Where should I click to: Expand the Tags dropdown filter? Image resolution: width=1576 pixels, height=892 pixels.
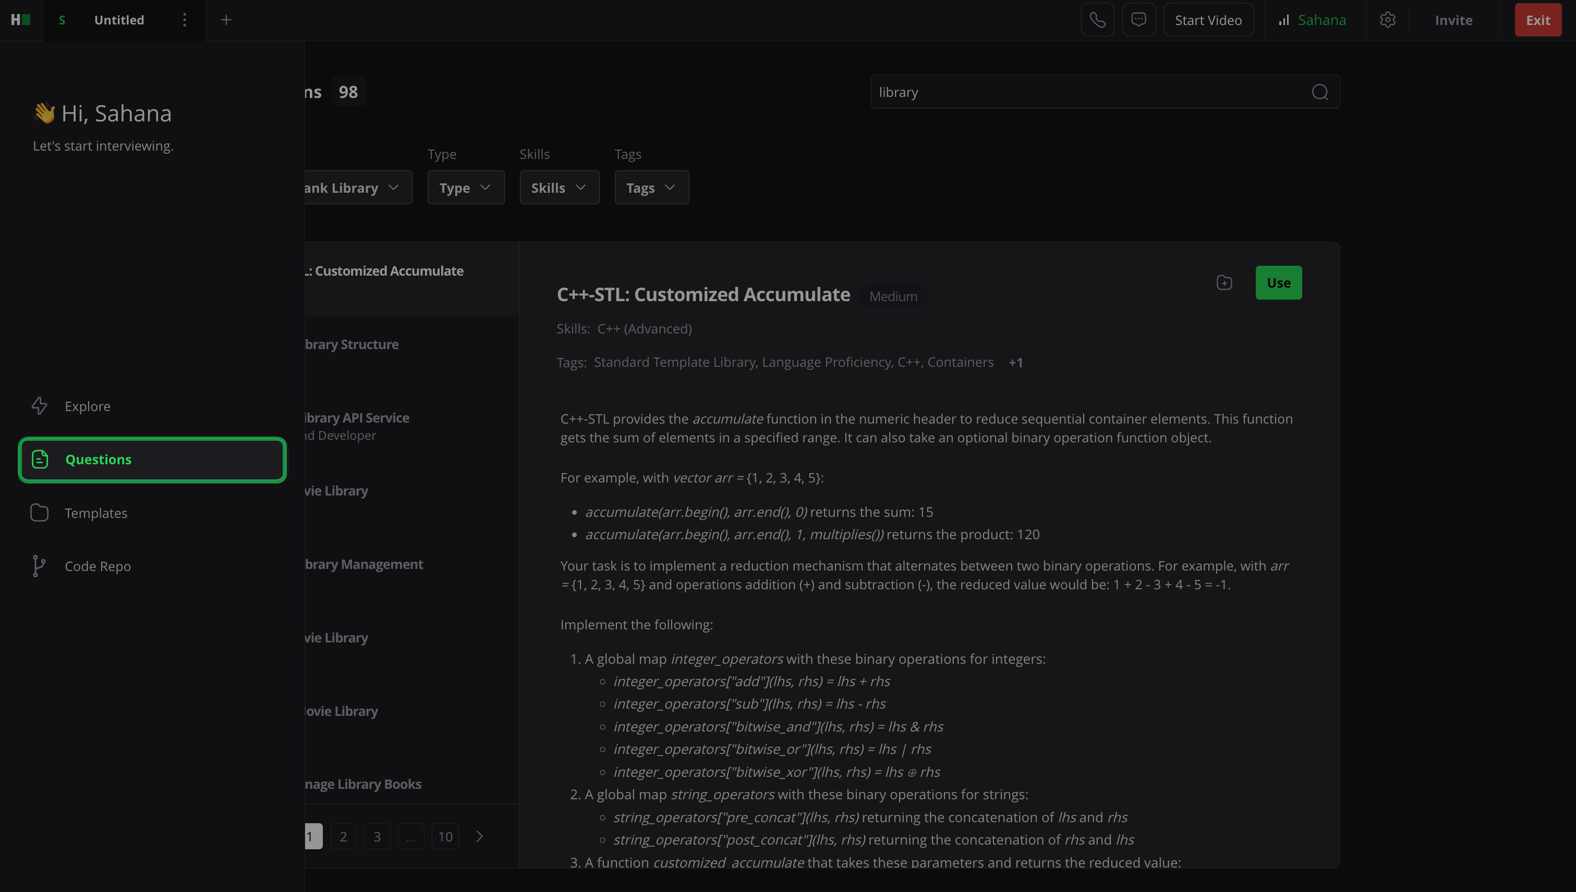pyautogui.click(x=651, y=188)
